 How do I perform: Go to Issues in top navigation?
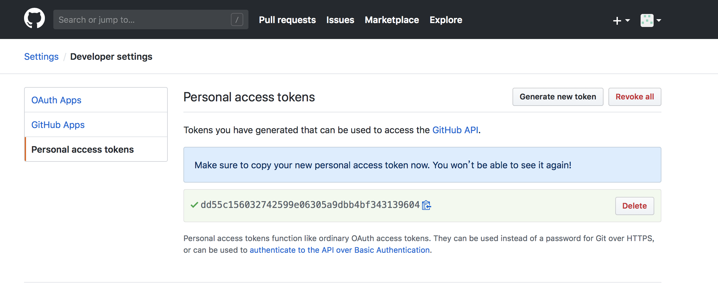tap(340, 20)
